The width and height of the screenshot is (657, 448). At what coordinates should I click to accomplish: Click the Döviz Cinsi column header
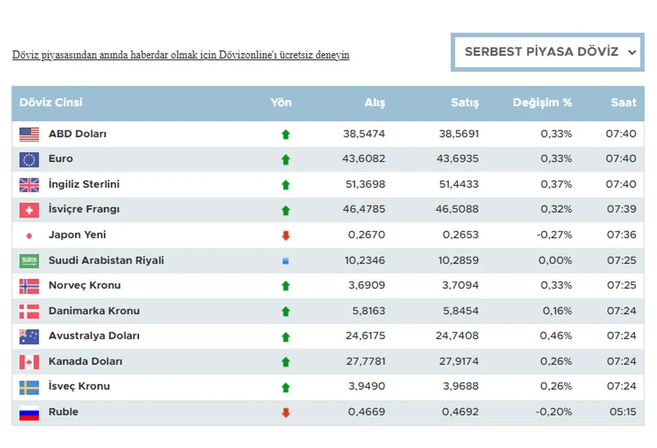[x=51, y=102]
